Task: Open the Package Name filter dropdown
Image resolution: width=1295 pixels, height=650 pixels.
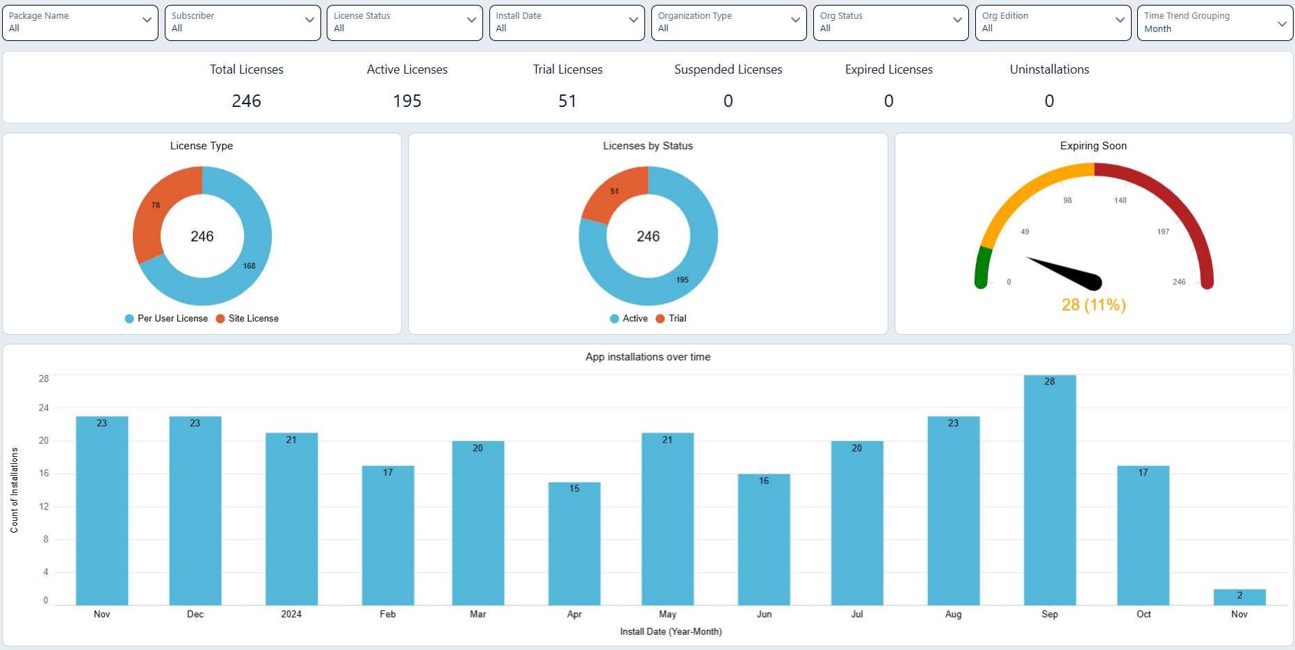Action: click(80, 22)
